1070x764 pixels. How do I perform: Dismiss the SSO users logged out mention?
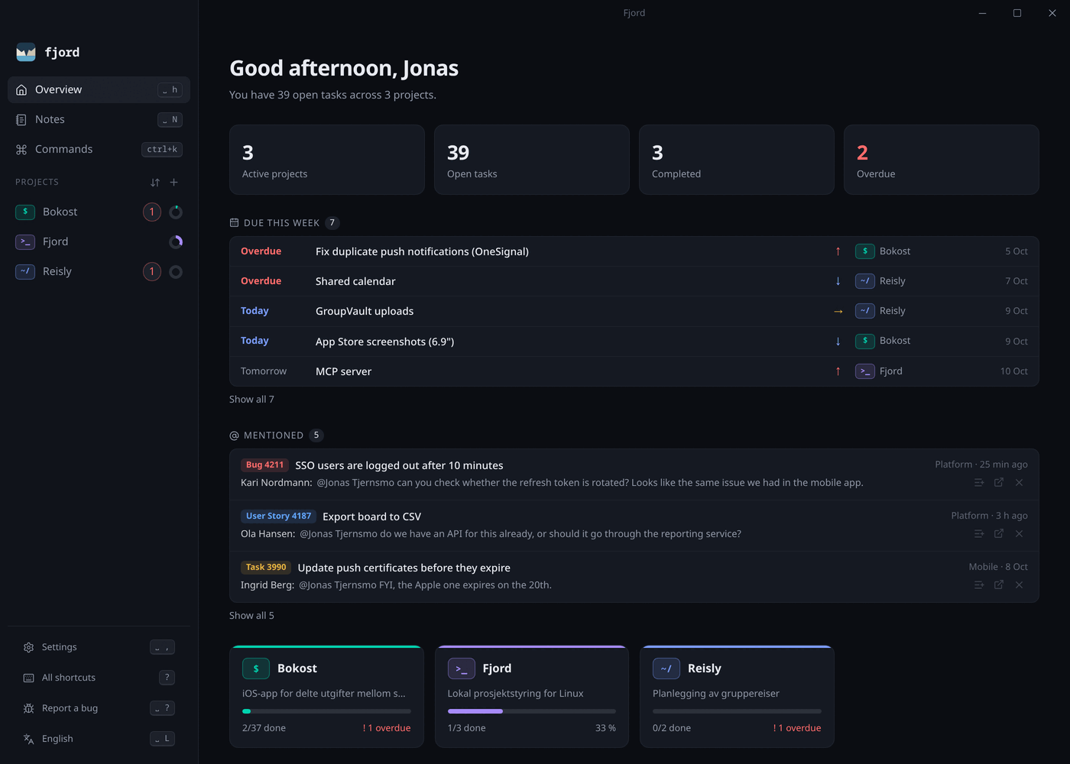1019,483
